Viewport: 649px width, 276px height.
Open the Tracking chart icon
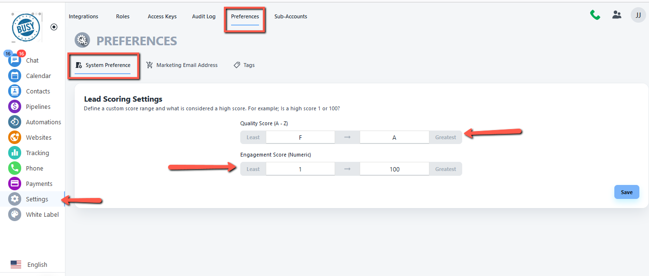pos(15,153)
